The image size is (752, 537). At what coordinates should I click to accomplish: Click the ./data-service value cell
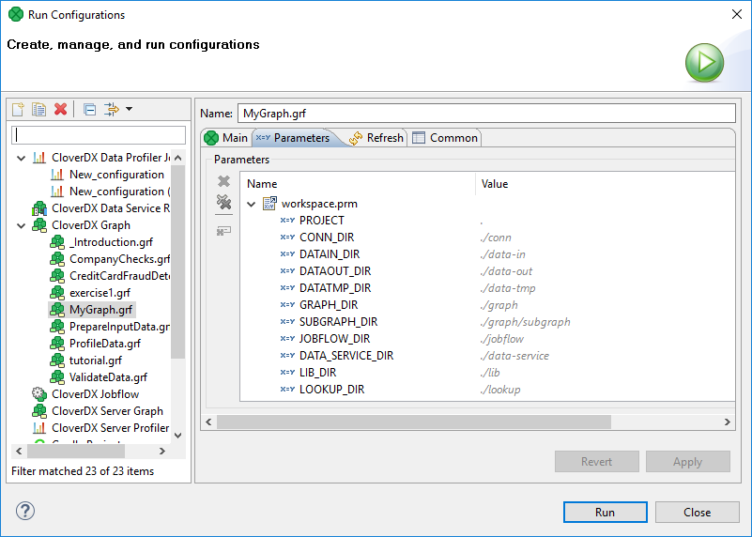tap(514, 356)
